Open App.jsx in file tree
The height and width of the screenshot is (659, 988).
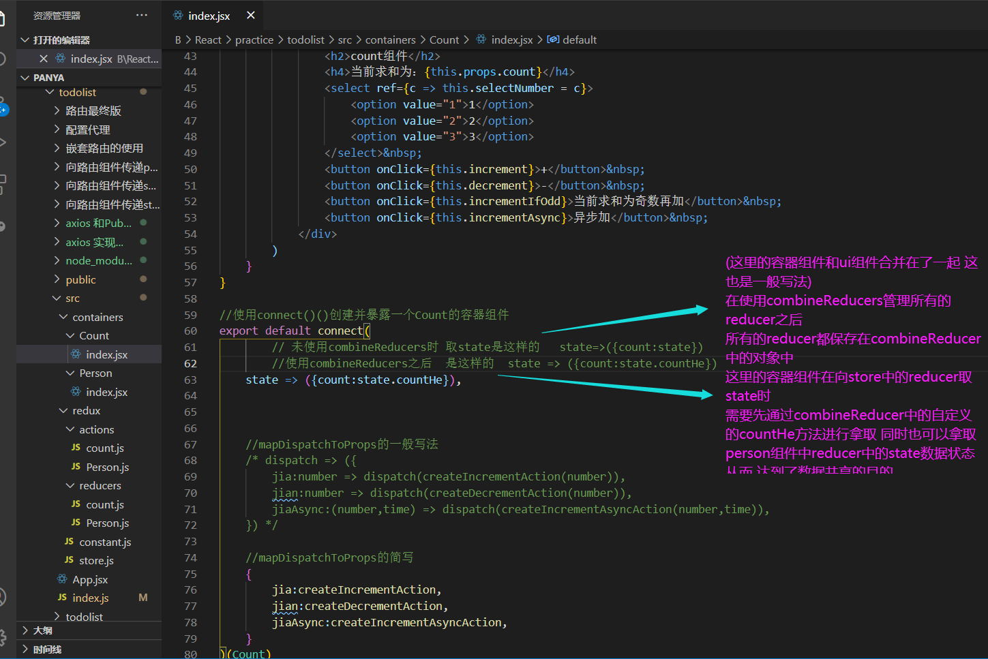[89, 579]
